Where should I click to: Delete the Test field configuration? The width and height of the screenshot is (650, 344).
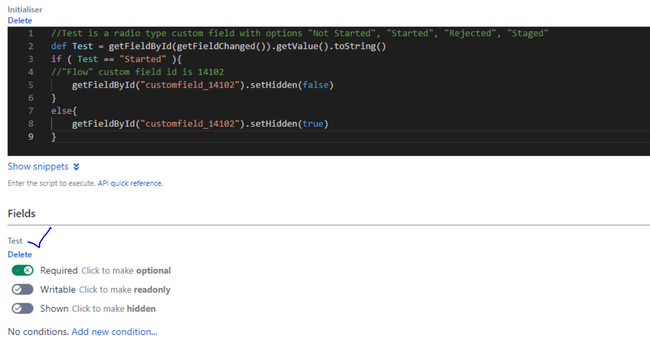click(20, 254)
